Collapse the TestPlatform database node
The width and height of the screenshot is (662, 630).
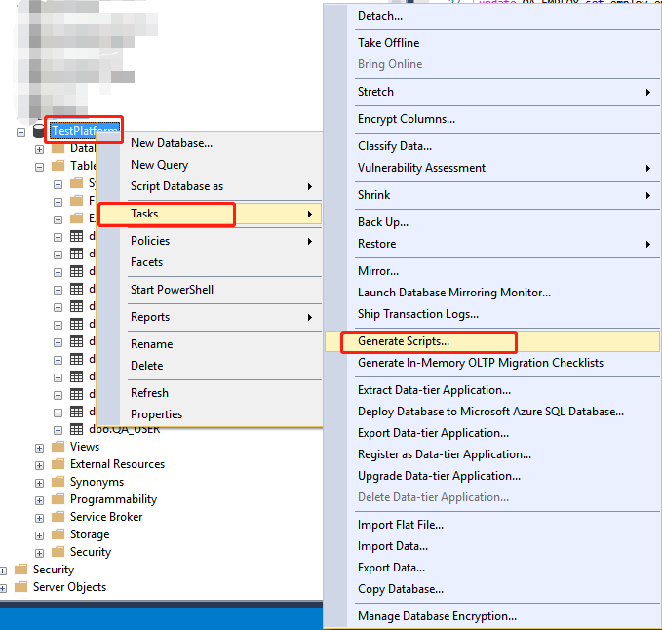(x=20, y=133)
